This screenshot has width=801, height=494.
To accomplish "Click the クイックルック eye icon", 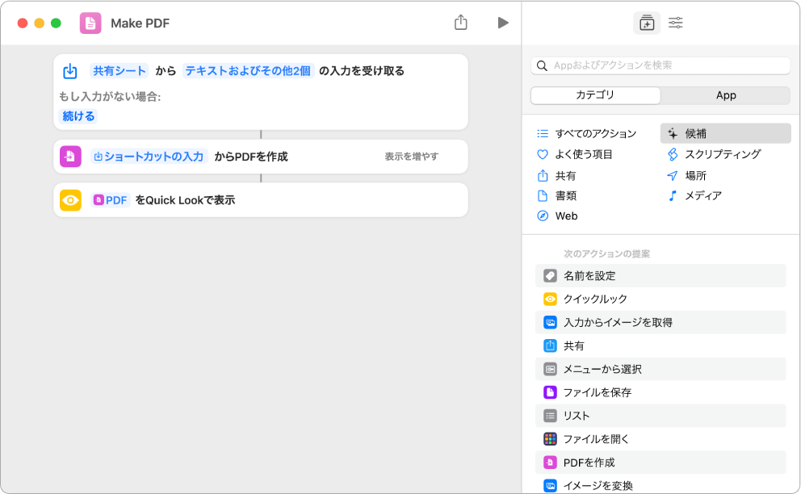I will [550, 299].
